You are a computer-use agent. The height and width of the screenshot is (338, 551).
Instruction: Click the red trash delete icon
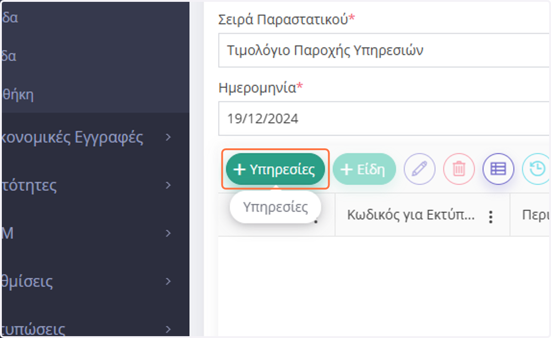click(459, 169)
